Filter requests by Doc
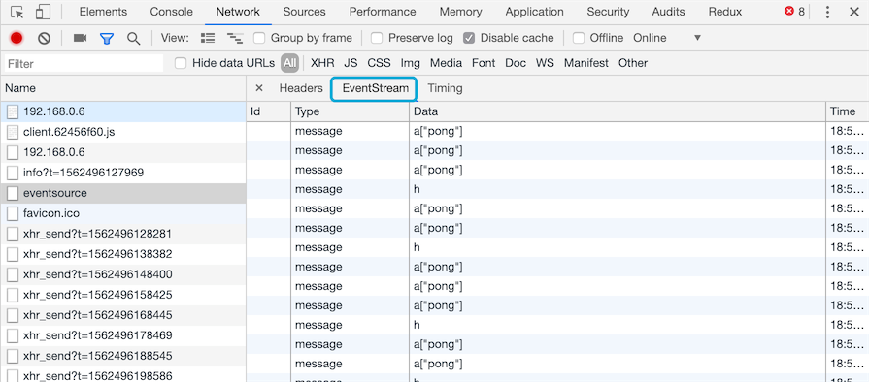 coord(516,63)
